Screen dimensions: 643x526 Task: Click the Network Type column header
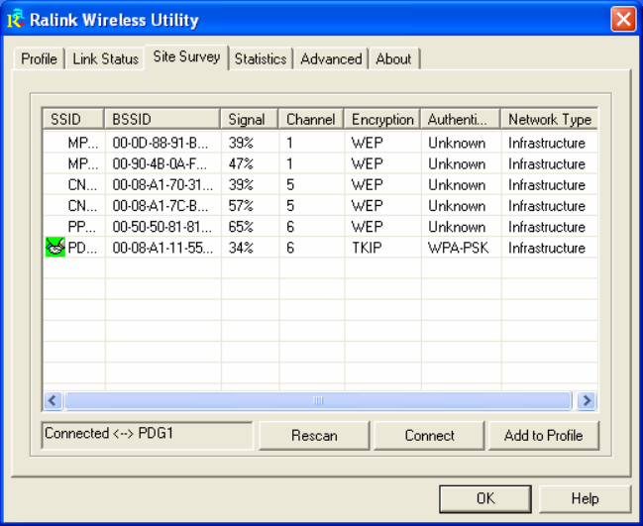(549, 119)
